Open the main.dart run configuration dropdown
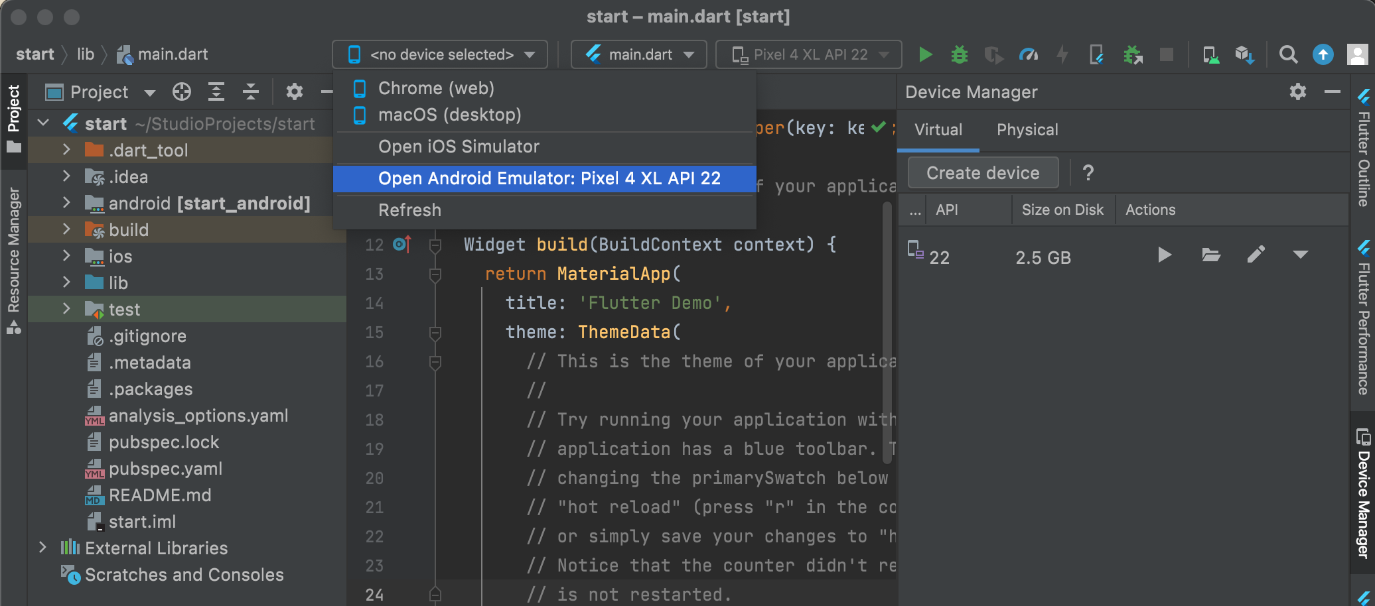 tap(639, 54)
